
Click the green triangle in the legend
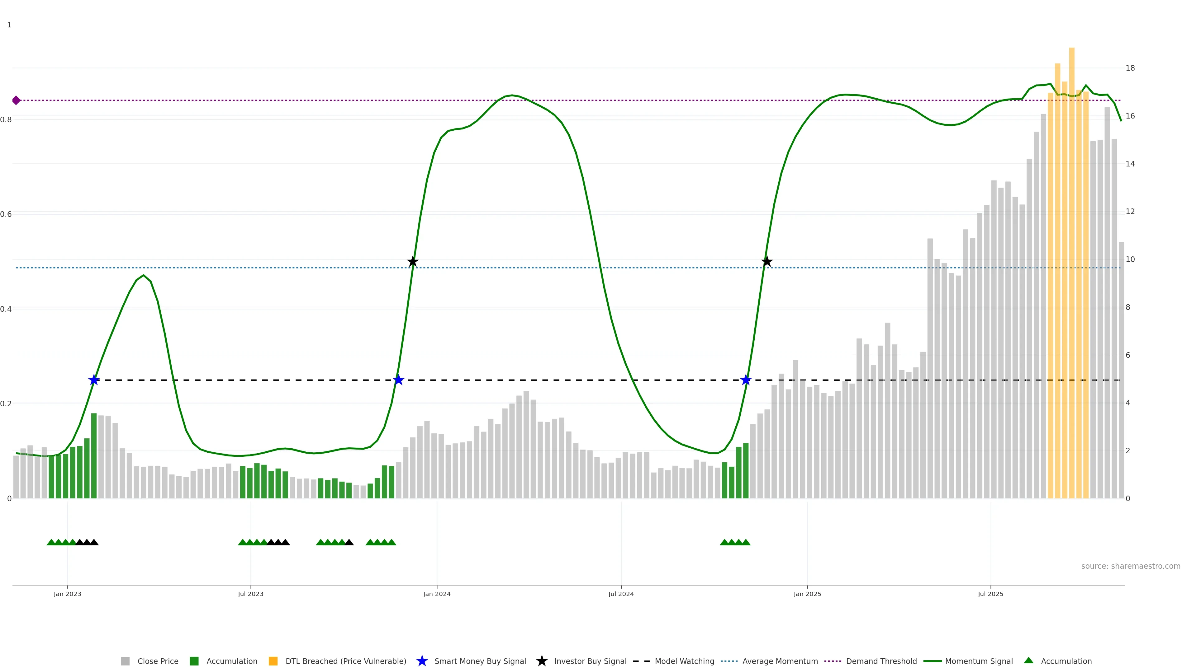point(1028,660)
